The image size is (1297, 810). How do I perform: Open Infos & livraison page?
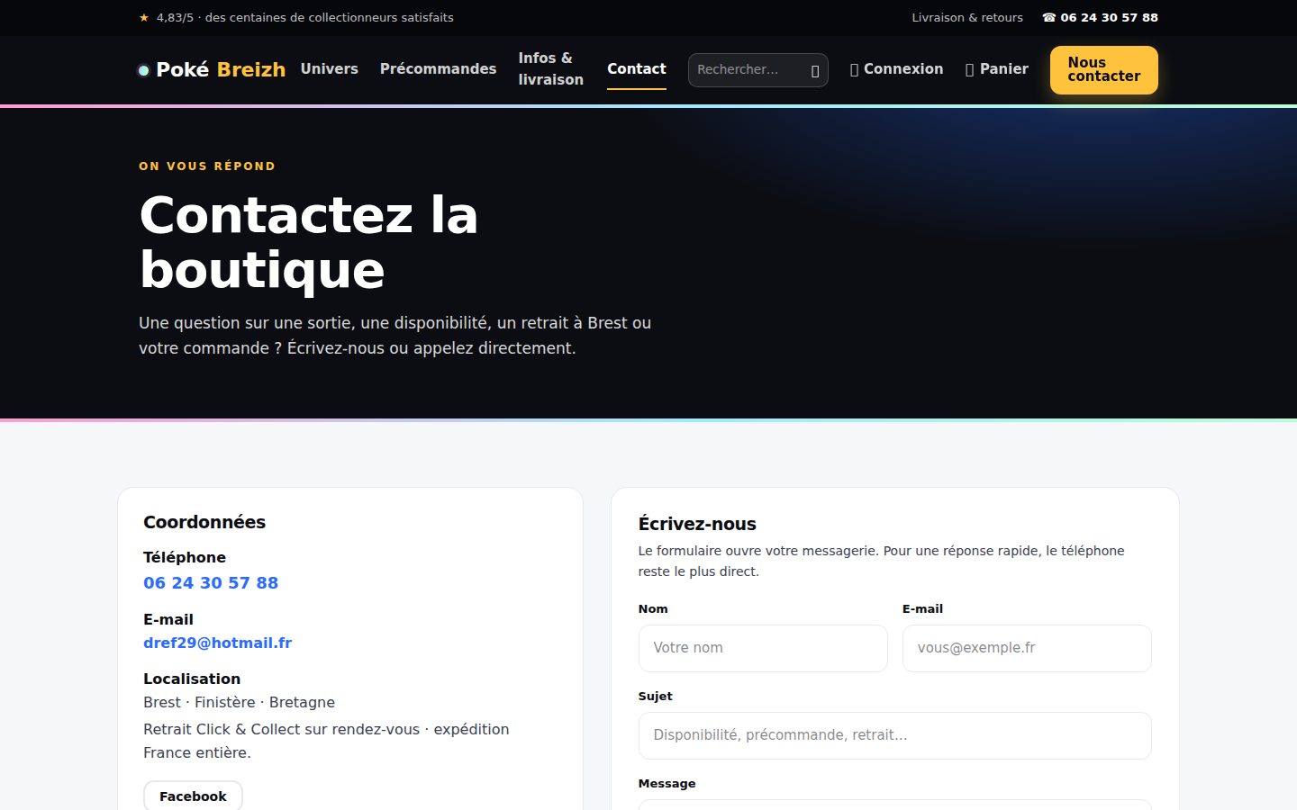point(550,69)
